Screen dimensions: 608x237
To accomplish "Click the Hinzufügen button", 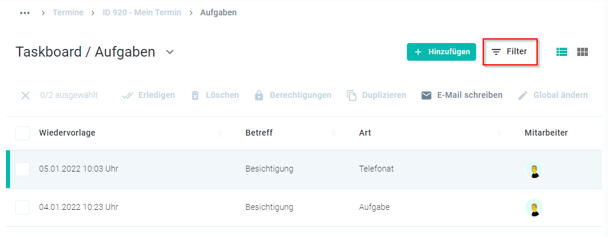I will tap(441, 52).
